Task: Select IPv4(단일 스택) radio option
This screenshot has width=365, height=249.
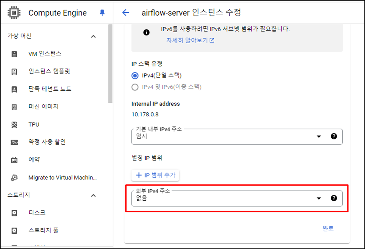Action: click(135, 76)
